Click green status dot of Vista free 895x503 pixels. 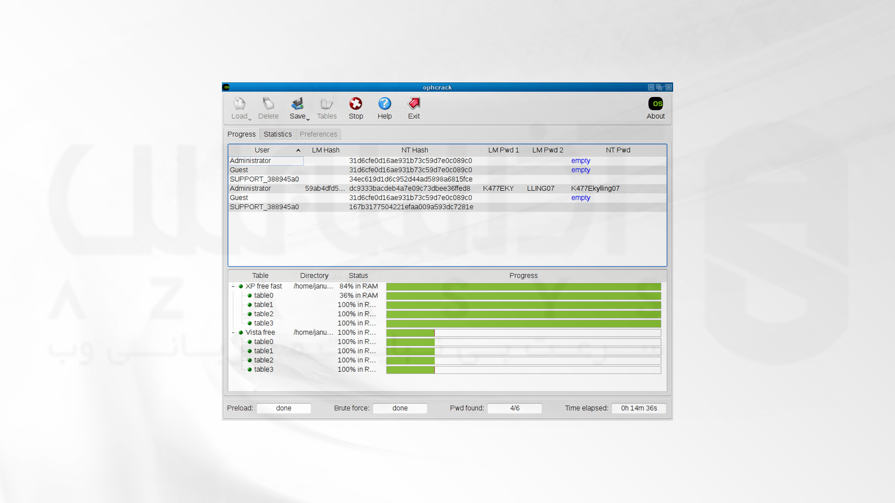[241, 333]
